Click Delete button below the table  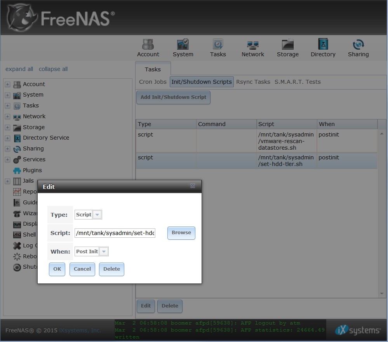pos(170,306)
